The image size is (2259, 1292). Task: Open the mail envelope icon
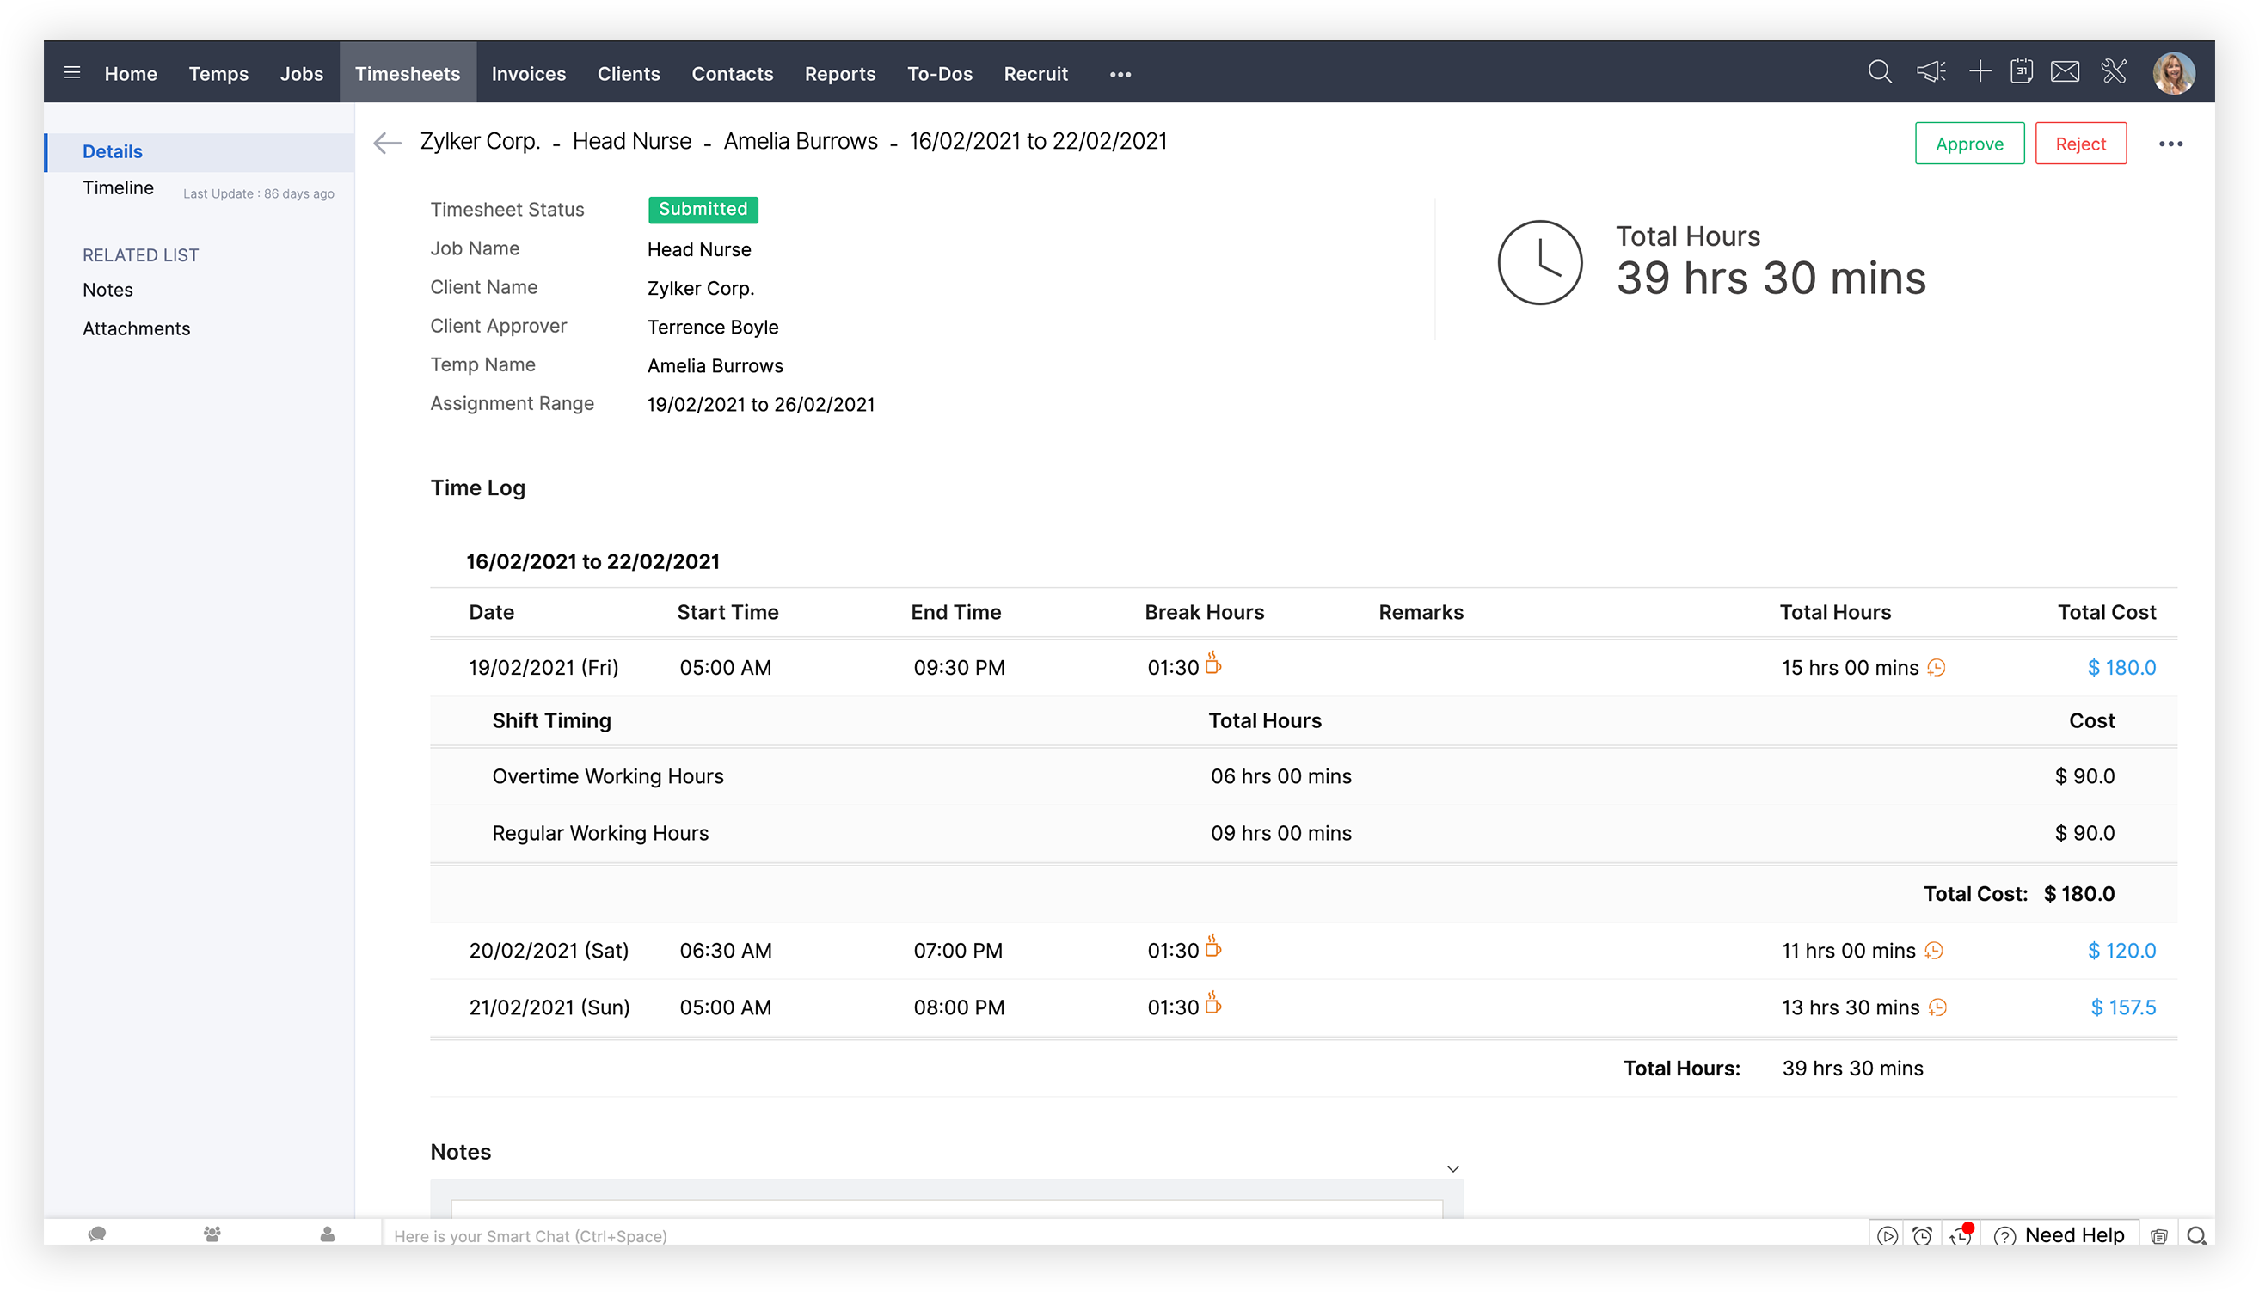pyautogui.click(x=2065, y=72)
